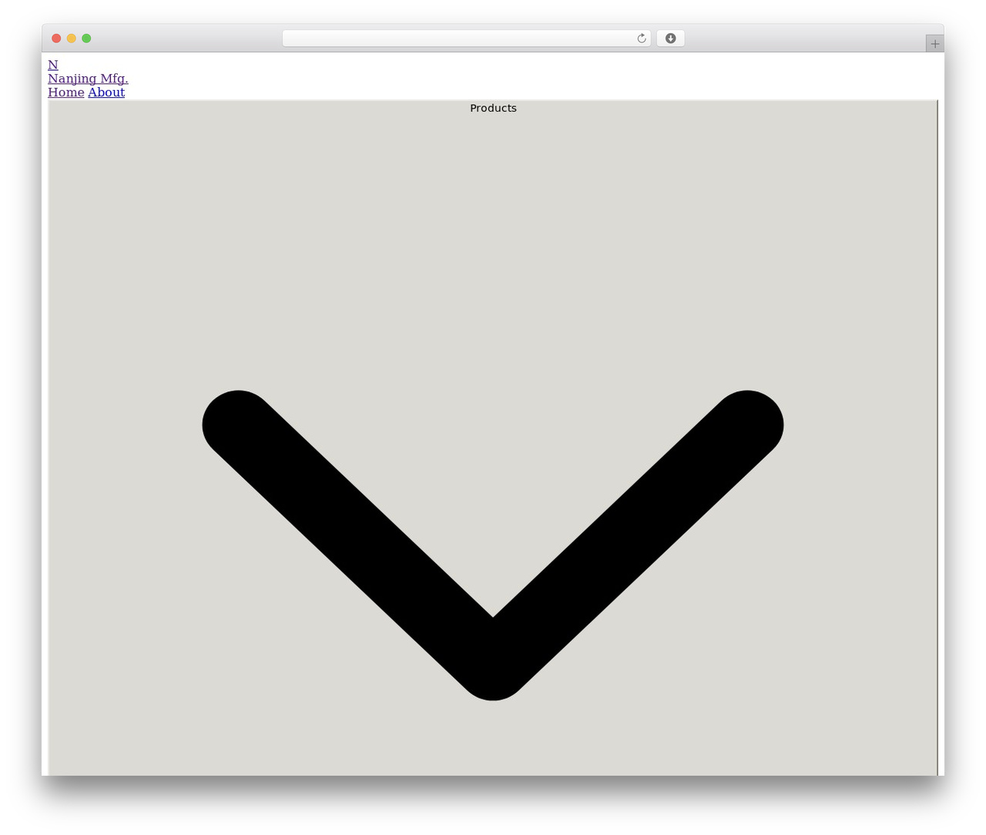
Task: Click the Products text label
Action: pos(493,108)
